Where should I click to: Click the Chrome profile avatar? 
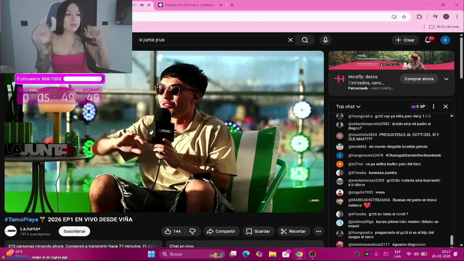click(x=446, y=17)
